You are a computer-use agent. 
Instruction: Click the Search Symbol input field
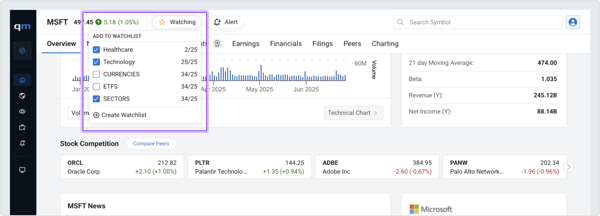click(x=478, y=22)
